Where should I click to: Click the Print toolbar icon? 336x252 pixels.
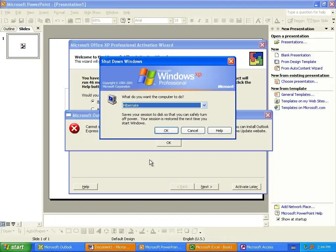tap(31, 21)
